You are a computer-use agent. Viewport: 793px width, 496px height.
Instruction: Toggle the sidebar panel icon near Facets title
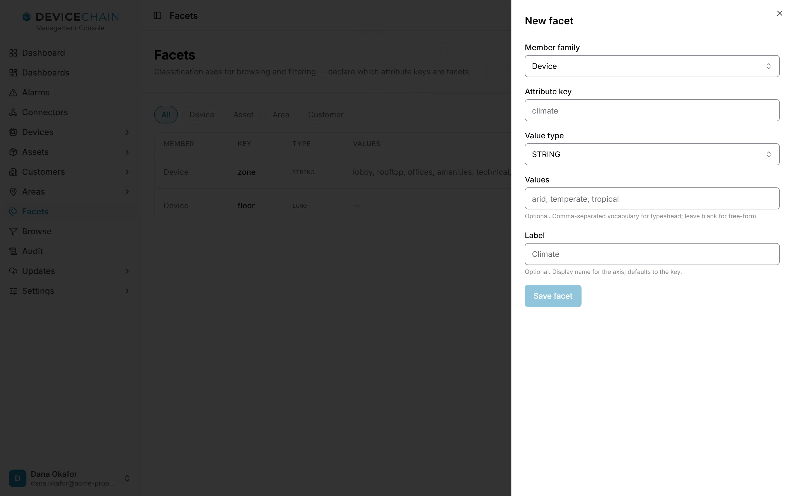[157, 15]
